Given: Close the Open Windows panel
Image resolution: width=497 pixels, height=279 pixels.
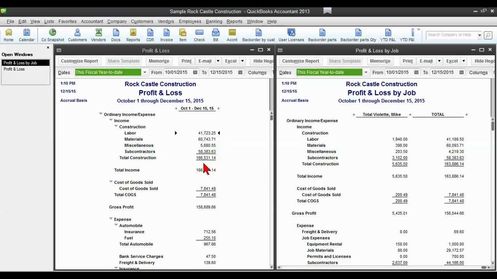Looking at the screenshot, I should (x=48, y=48).
